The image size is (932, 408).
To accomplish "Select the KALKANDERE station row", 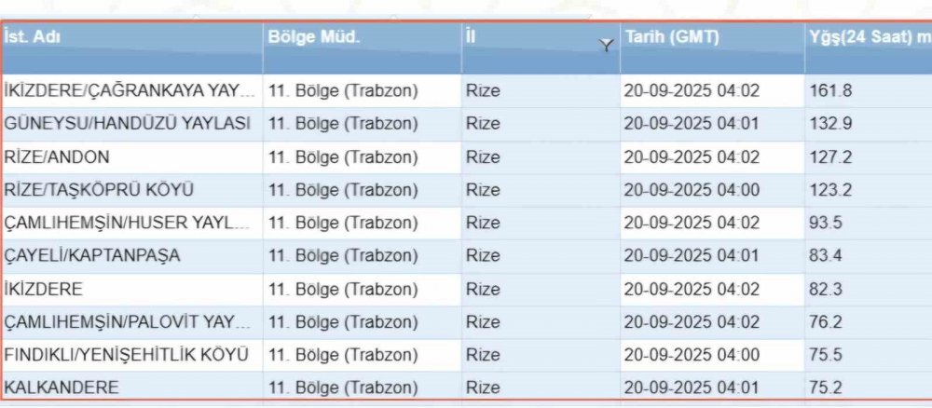I will click(62, 388).
